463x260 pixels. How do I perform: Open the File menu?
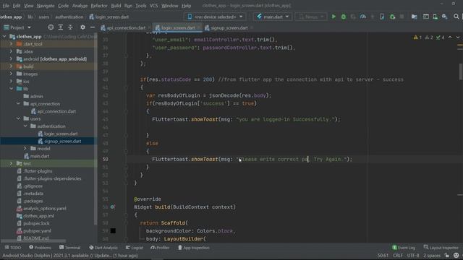click(x=6, y=6)
